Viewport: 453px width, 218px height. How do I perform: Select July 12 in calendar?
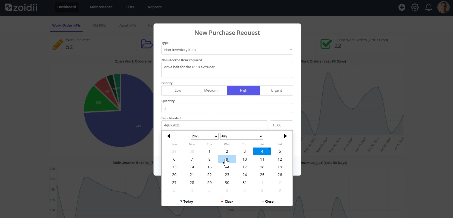point(280,159)
